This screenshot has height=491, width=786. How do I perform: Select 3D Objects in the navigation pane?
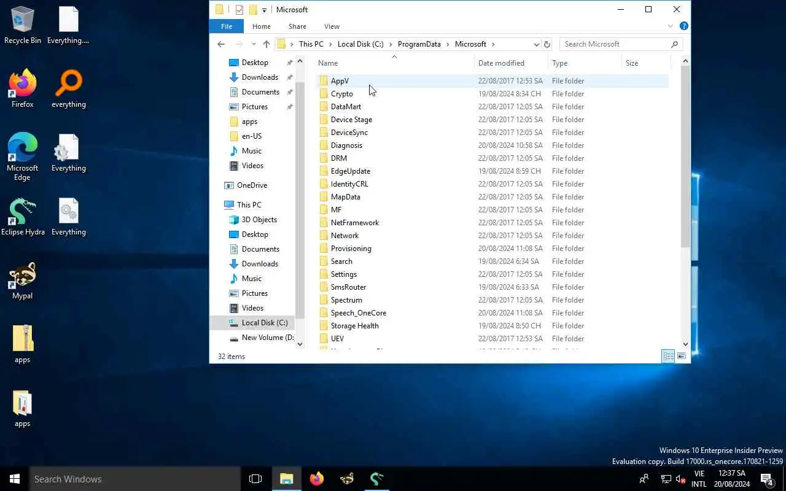[259, 220]
